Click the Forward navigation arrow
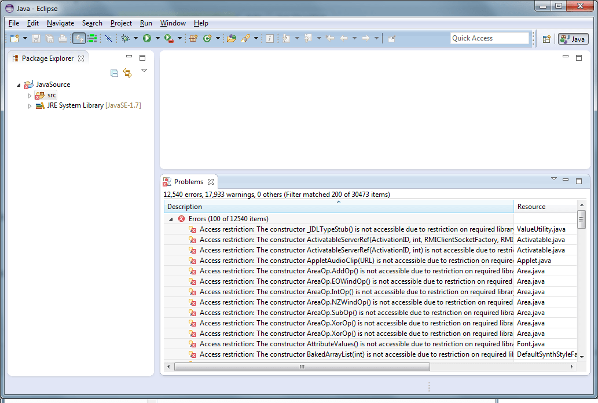 (366, 38)
